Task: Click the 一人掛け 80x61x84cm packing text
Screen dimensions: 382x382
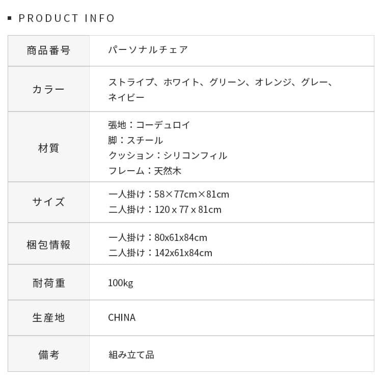Action: click(x=158, y=237)
